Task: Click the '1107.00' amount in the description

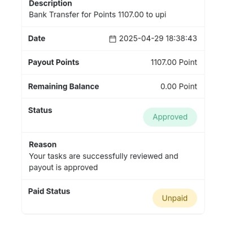Action: point(131,15)
